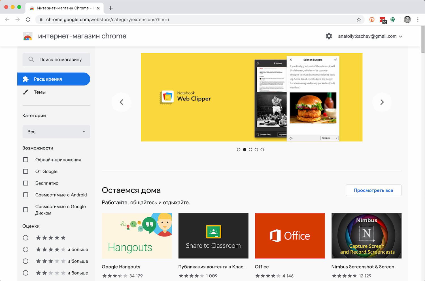
Task: Enable the Офлайн-приложения filter
Action: pyautogui.click(x=25, y=160)
